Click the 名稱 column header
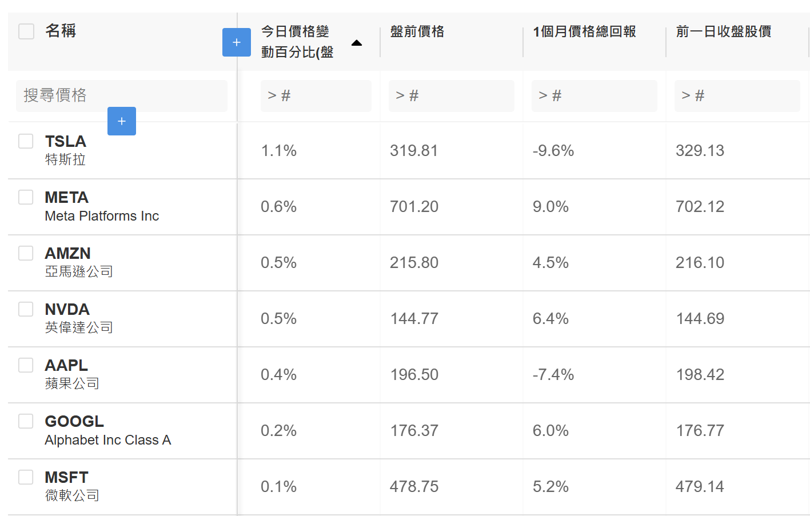810x516 pixels. coord(61,31)
